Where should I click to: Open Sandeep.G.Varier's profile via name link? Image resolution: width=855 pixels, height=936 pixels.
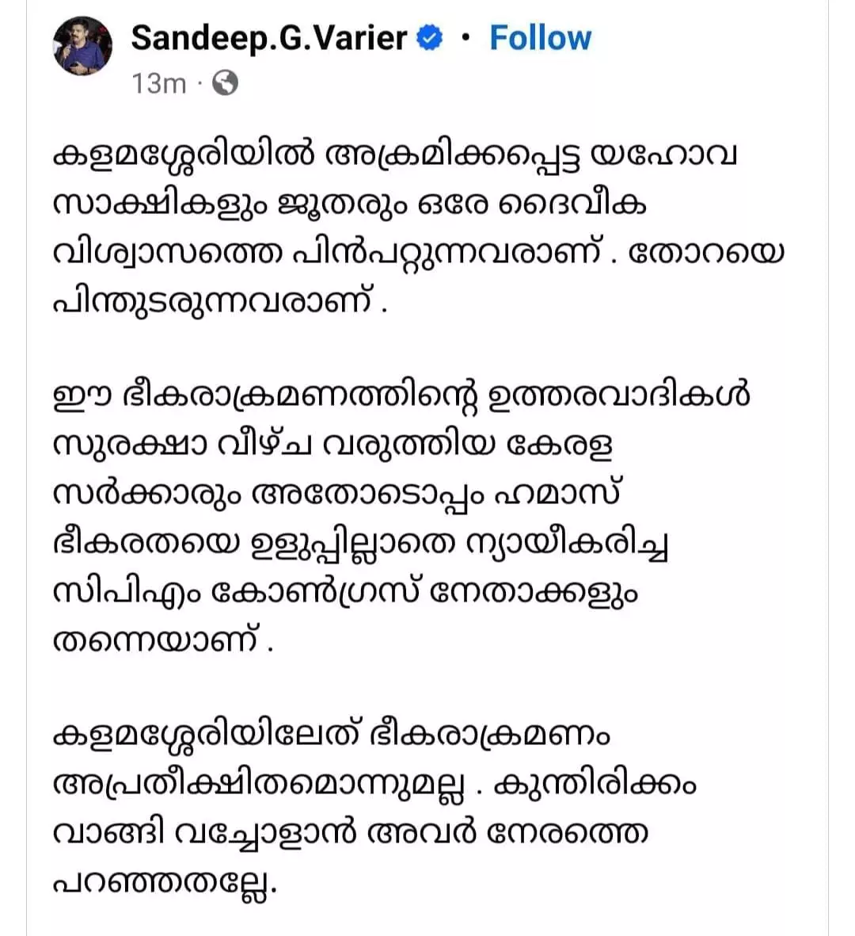pos(269,36)
